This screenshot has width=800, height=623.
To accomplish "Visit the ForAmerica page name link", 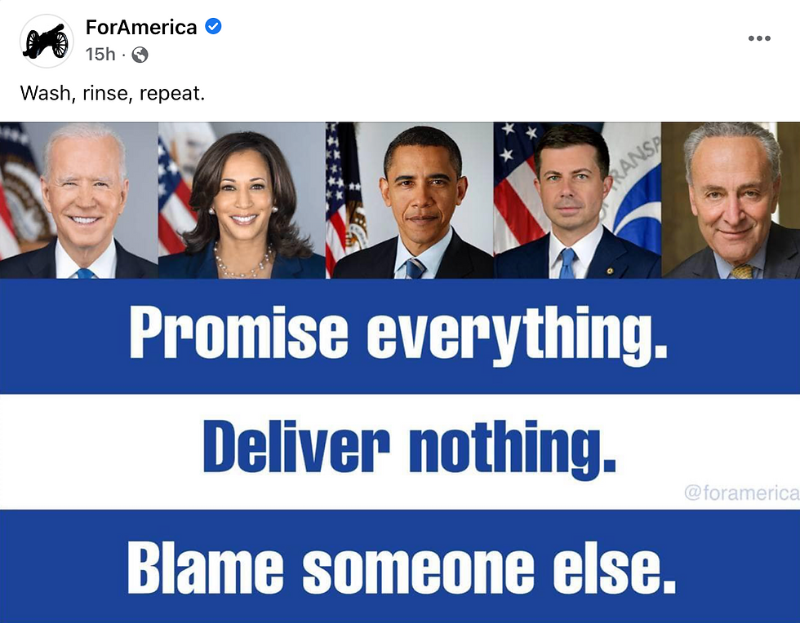I will point(141,27).
